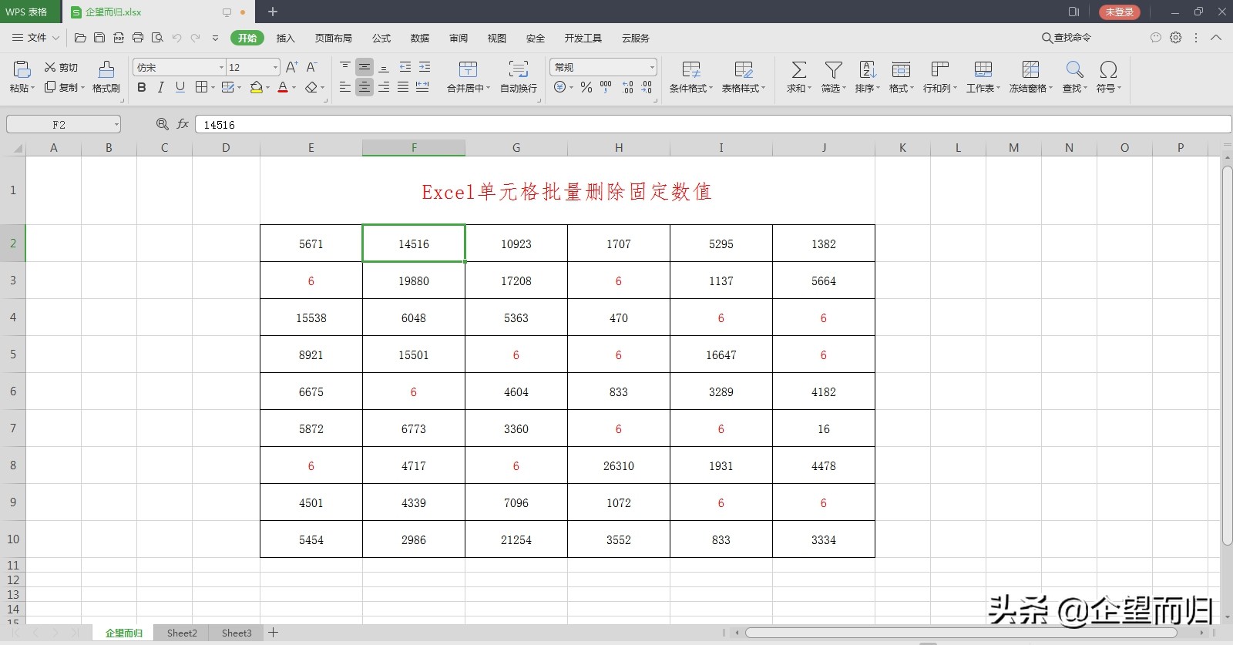Click the F2 name box field
The width and height of the screenshot is (1233, 645).
64,124
